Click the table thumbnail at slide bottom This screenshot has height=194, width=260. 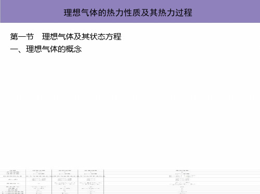pos(130,182)
